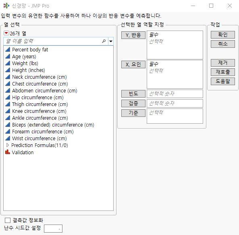The image size is (239, 235).
Task: Select the Ankle circumference (cm) column
Action: [x=40, y=118]
